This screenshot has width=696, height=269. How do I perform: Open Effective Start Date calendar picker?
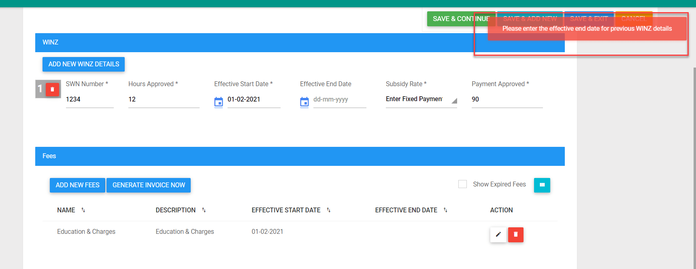(x=219, y=102)
